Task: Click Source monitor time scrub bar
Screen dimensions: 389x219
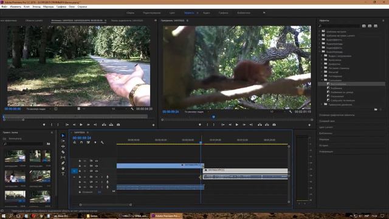Action: pyautogui.click(x=75, y=116)
